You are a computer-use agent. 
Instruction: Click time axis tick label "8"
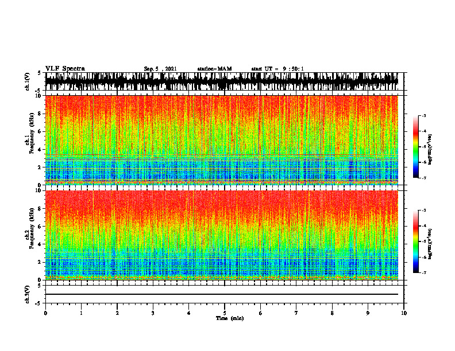[x=332, y=313]
